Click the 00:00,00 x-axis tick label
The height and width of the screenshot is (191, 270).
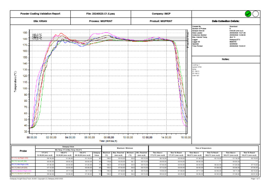click(x=32, y=138)
